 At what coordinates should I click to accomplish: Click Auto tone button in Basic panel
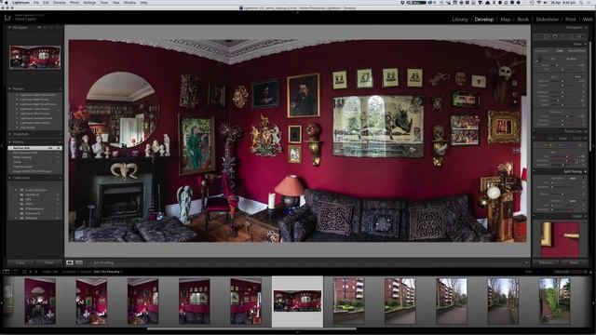577,76
